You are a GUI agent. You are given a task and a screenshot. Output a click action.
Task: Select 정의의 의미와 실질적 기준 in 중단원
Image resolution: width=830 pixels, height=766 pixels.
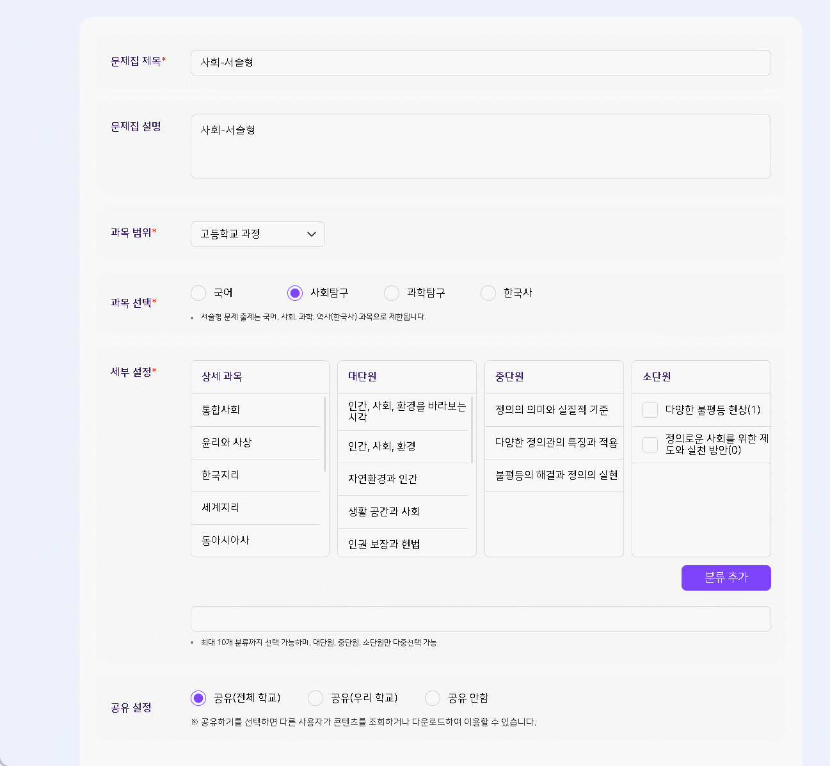tap(552, 410)
